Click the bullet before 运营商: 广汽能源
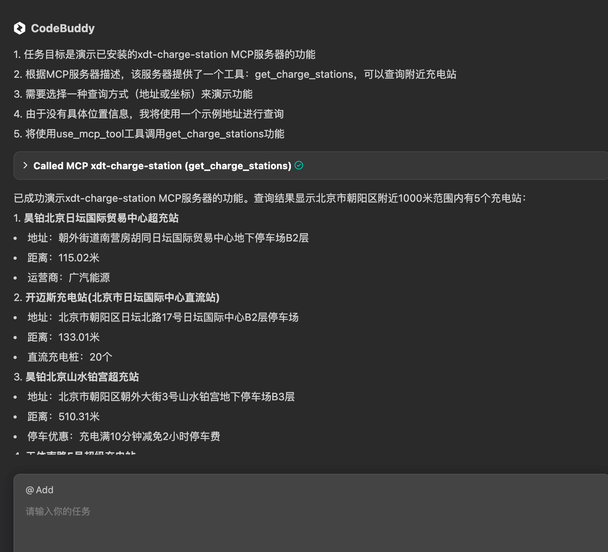 click(16, 278)
